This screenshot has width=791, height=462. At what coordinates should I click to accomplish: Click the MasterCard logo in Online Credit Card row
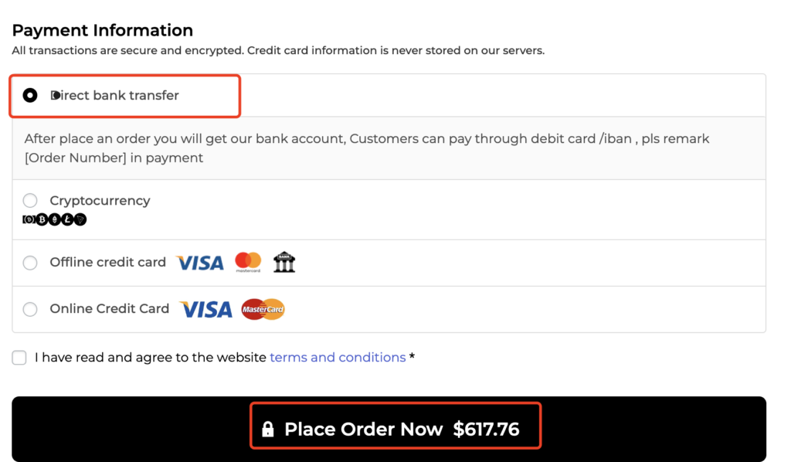[x=263, y=309]
